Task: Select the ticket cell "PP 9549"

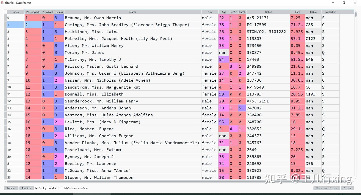Action: 268,87
